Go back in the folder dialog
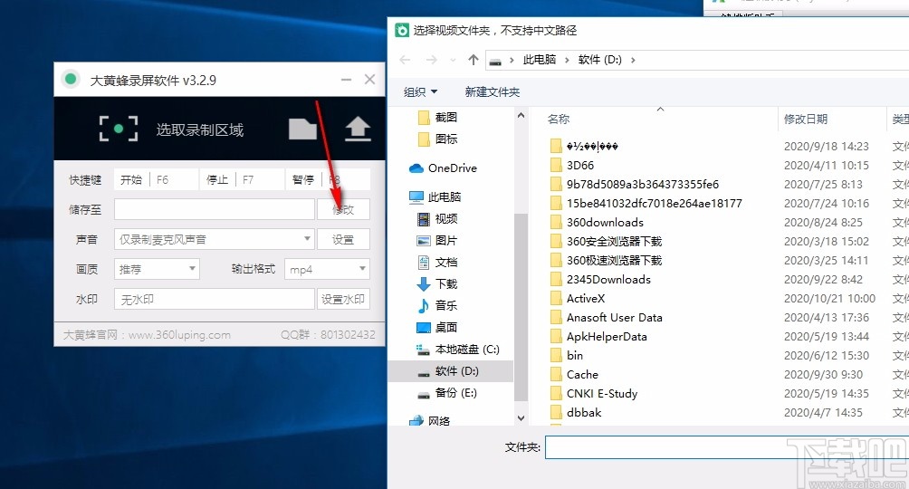Image resolution: width=909 pixels, height=489 pixels. click(x=406, y=60)
